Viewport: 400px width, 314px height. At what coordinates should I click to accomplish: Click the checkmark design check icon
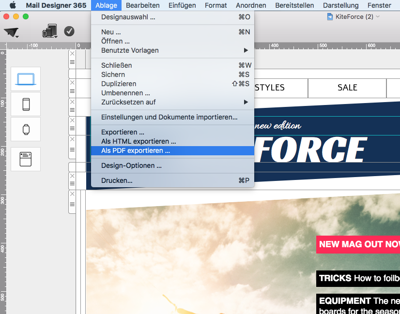pos(69,31)
